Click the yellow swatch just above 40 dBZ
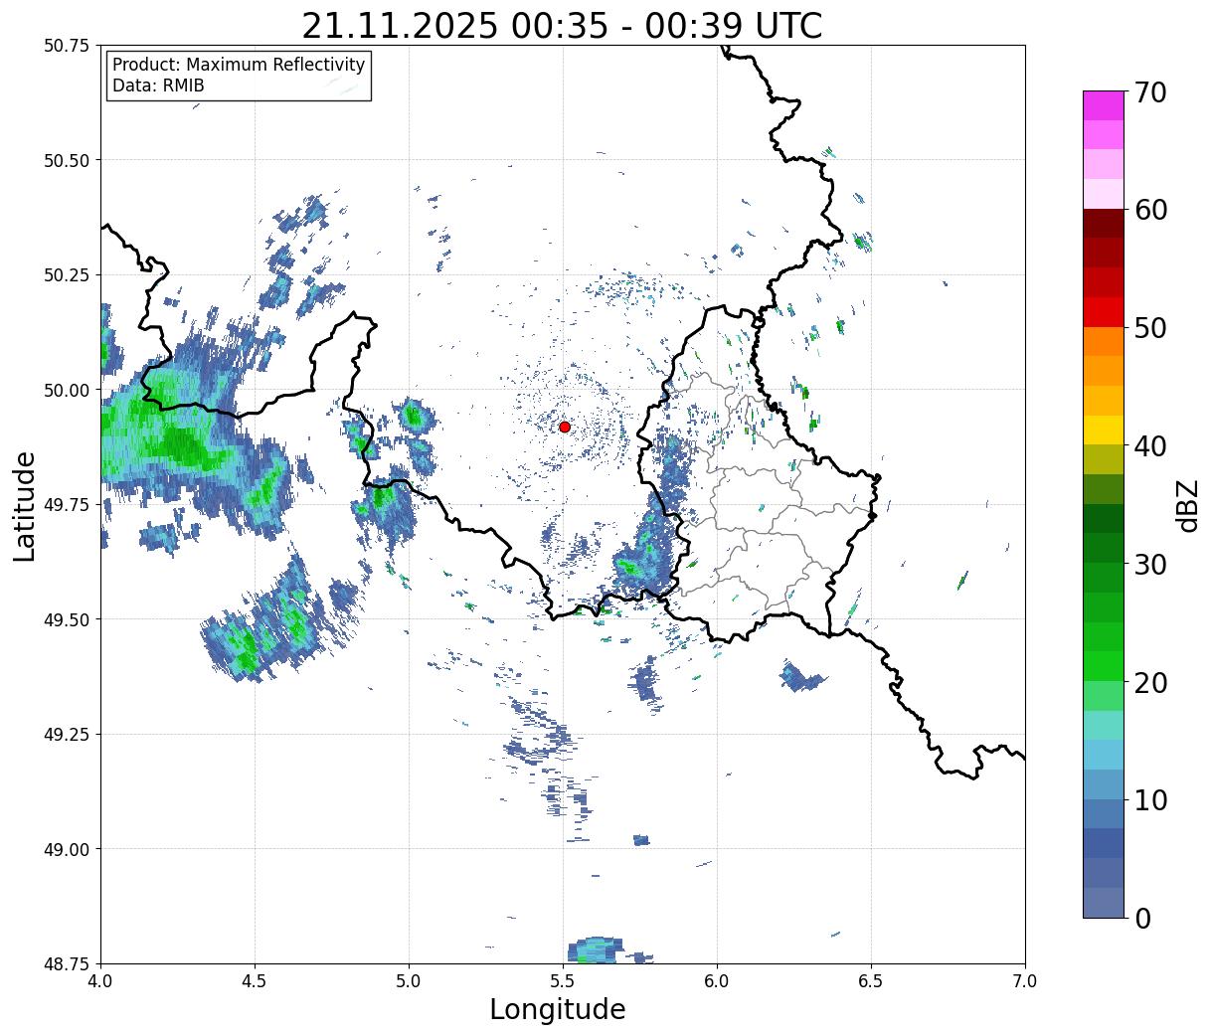Image resolution: width=1212 pixels, height=1034 pixels. pyautogui.click(x=1104, y=430)
